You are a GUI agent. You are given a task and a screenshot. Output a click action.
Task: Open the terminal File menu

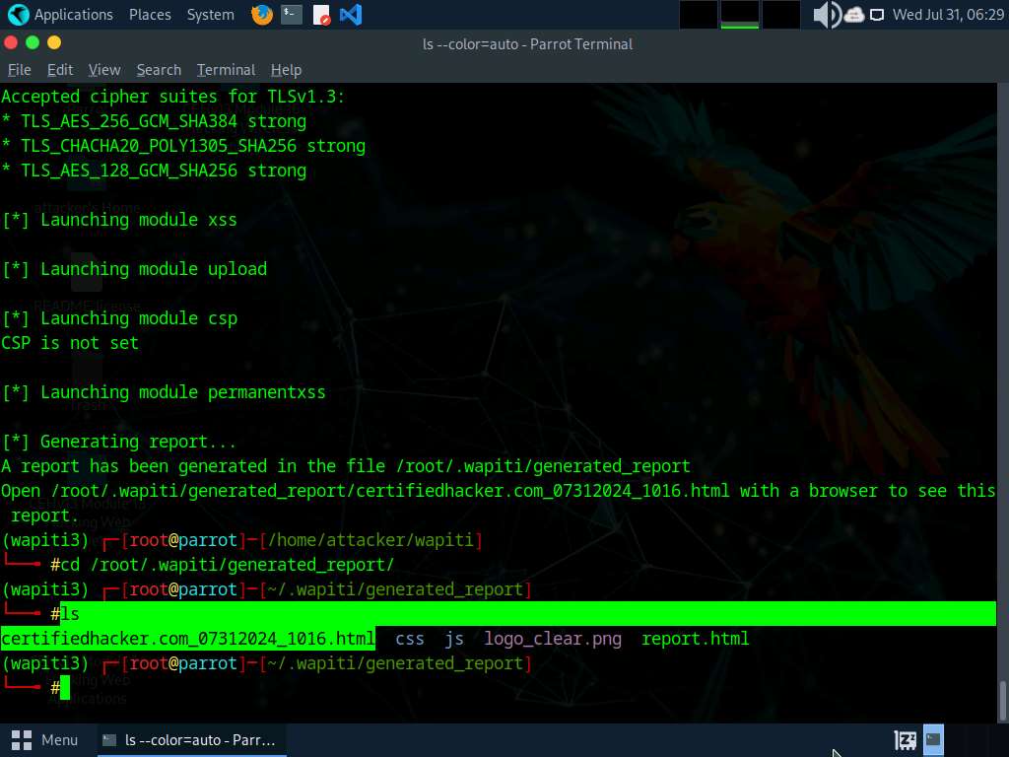click(20, 70)
